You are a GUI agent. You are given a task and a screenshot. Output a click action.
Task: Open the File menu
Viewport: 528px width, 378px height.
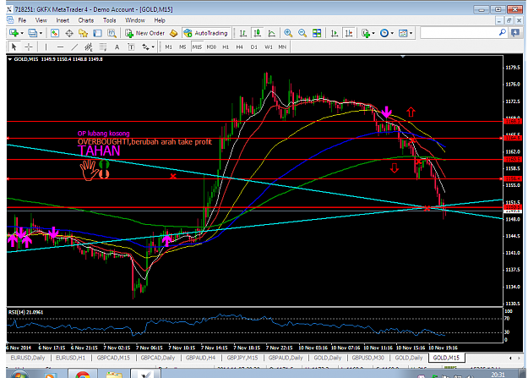pos(22,20)
